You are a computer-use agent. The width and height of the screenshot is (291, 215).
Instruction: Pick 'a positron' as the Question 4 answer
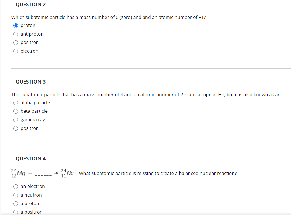tap(16, 212)
